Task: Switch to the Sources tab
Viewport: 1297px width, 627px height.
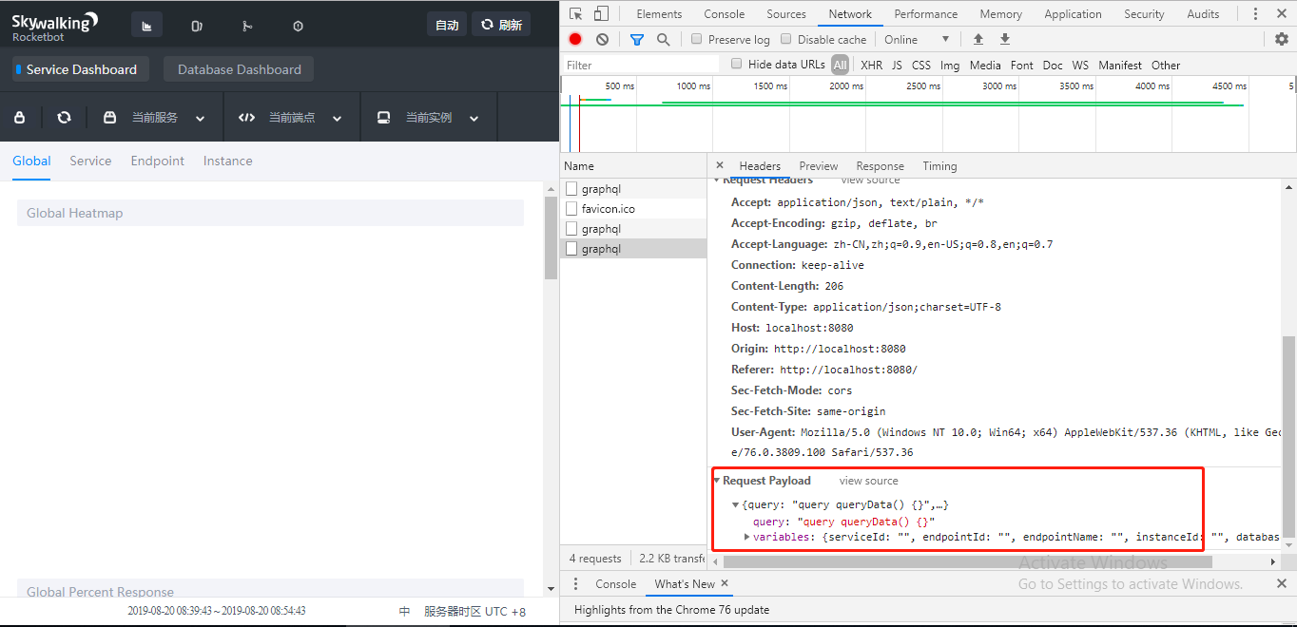Action: (786, 13)
